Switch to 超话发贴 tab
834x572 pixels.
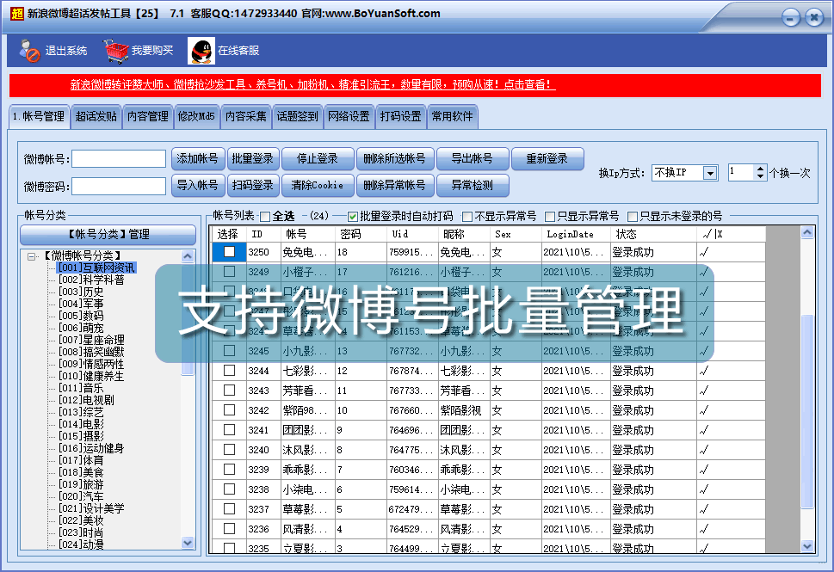tap(96, 116)
